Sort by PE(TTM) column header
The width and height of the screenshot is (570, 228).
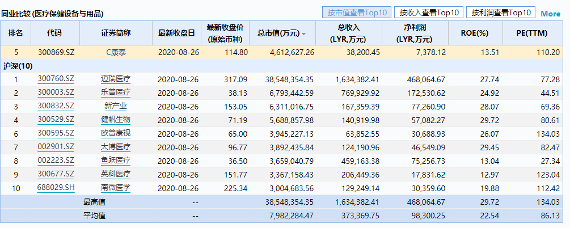(x=533, y=33)
